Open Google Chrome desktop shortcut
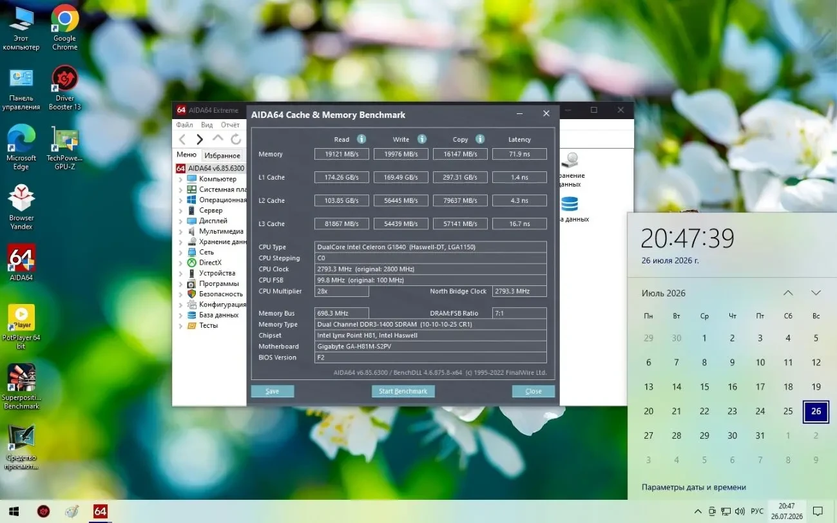This screenshot has width=837, height=523. pos(64,28)
